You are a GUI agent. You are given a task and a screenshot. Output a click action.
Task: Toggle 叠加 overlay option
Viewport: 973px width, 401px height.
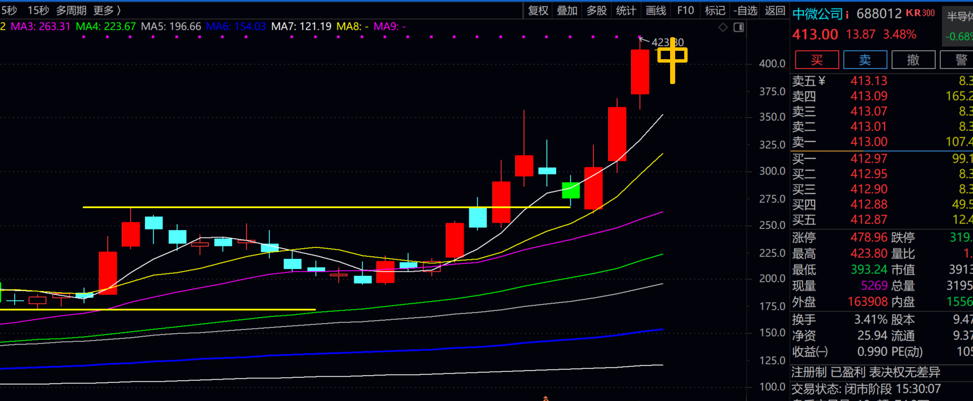click(567, 10)
